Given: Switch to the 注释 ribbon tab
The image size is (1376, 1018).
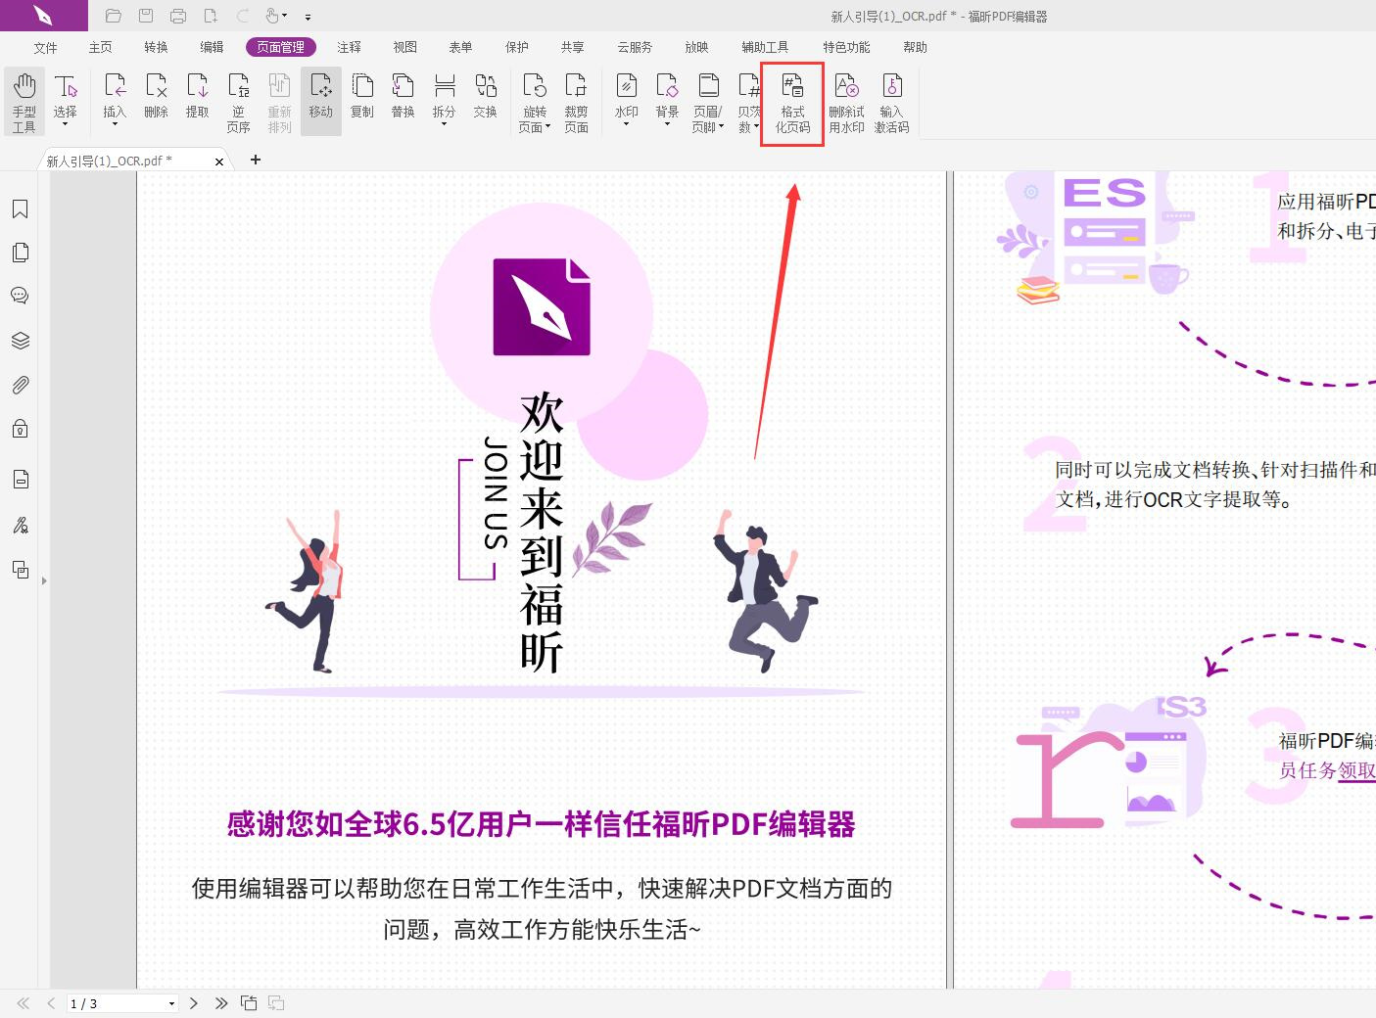Looking at the screenshot, I should (349, 46).
